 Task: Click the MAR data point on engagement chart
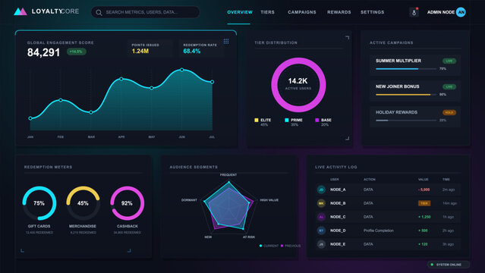[91, 112]
